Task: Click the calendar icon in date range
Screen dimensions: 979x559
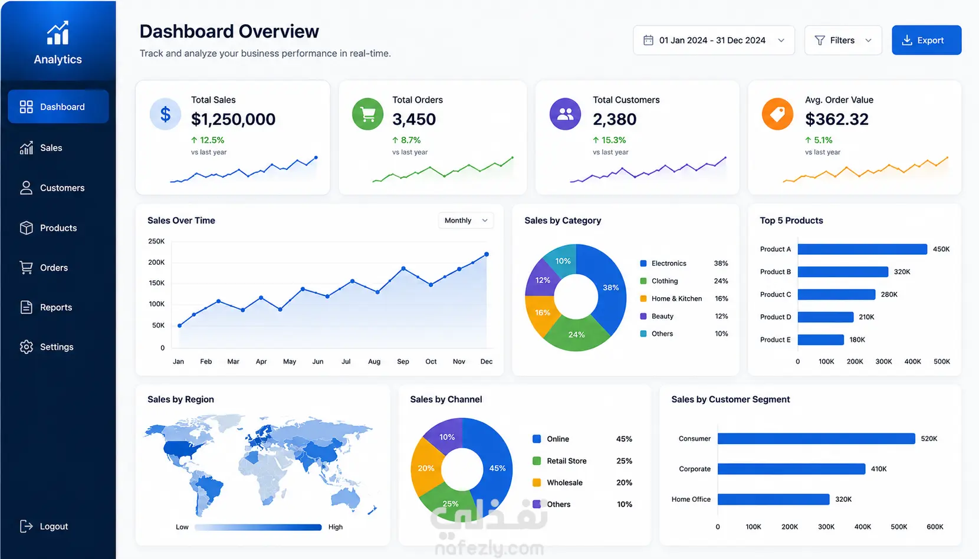Action: [x=648, y=40]
